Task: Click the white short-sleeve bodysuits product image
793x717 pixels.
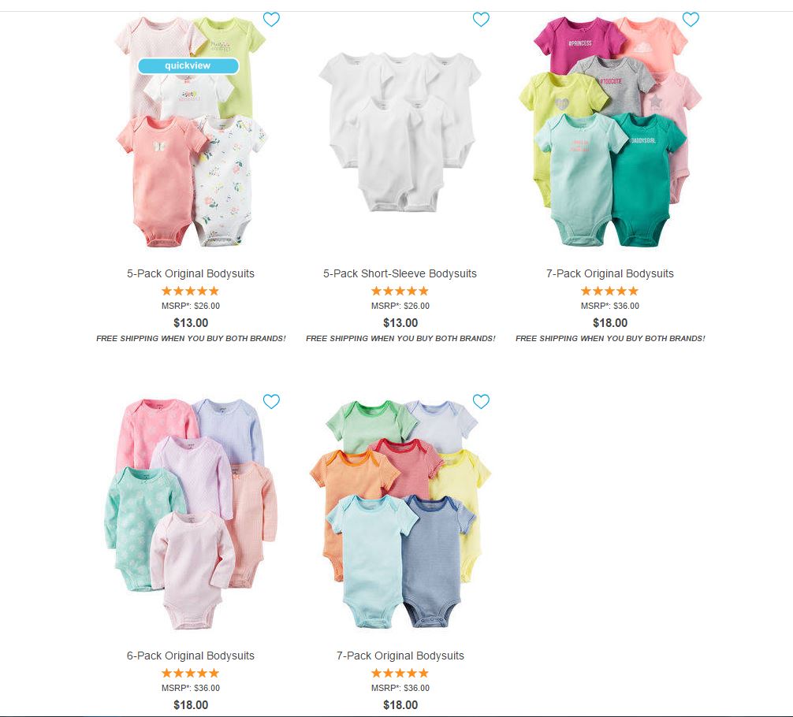Action: click(x=400, y=132)
